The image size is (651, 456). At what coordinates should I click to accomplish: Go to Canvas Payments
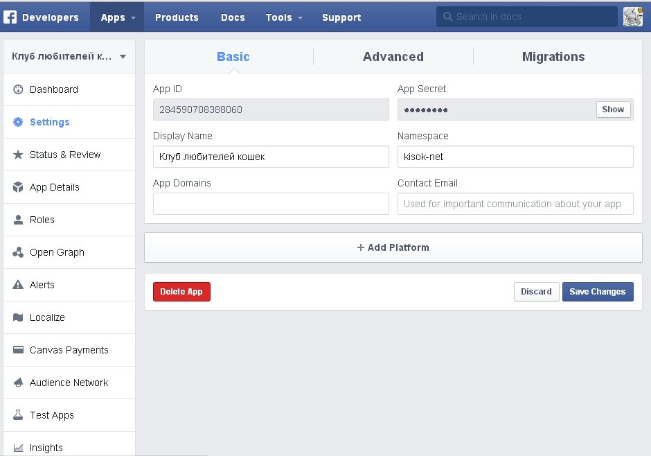(x=69, y=350)
